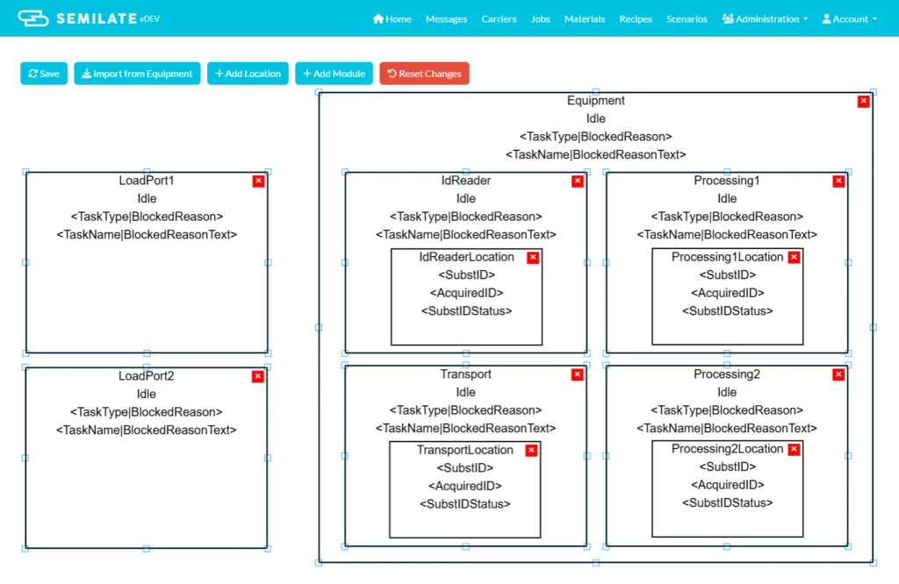899x584 pixels.
Task: Grab LoadPort2 bottom-left corner handle
Action: pos(25,549)
